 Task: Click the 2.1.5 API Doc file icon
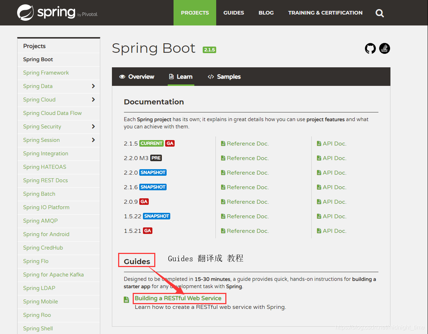319,144
